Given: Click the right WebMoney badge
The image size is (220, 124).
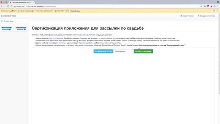Looking at the screenshot, I should tap(21, 29).
